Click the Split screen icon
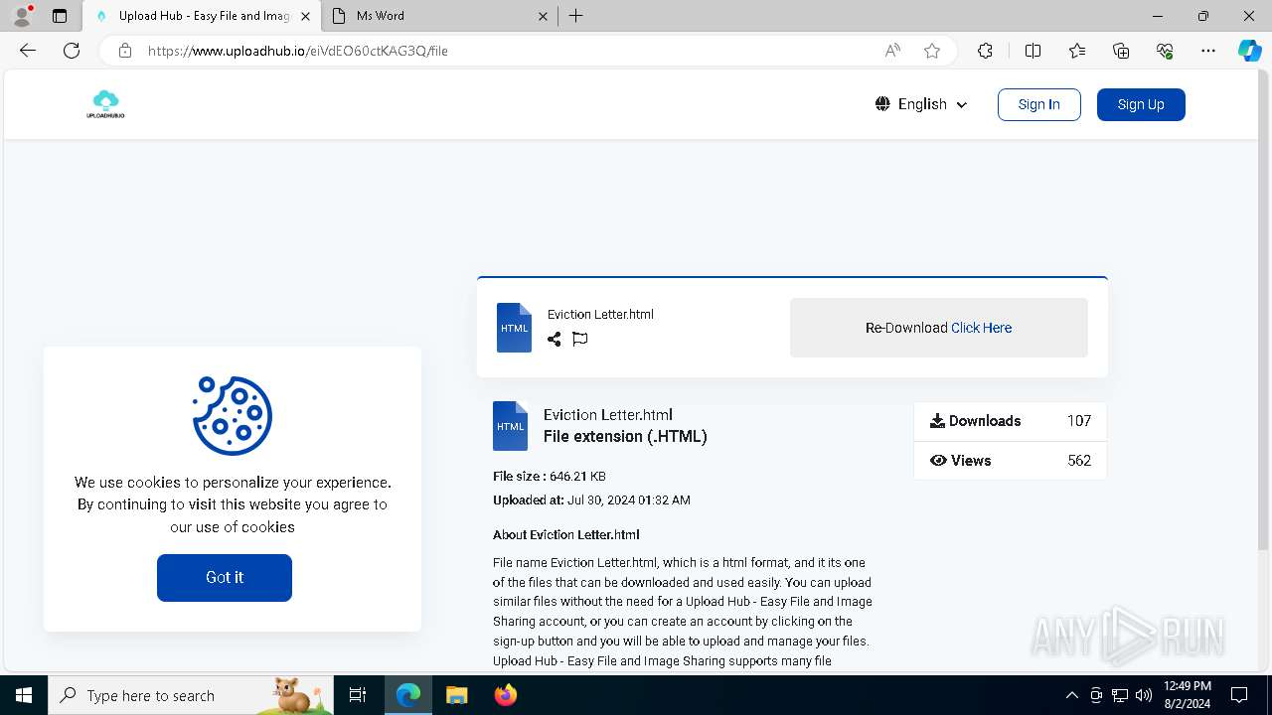This screenshot has width=1272, height=715. pos(1033,51)
